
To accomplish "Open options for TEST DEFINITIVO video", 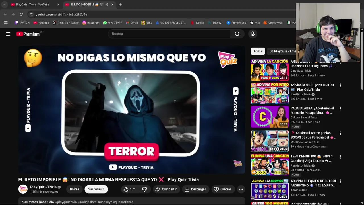I will click(340, 157).
